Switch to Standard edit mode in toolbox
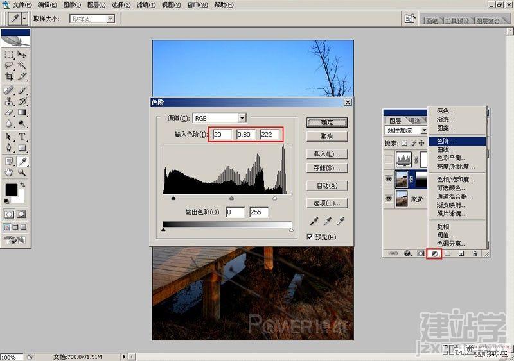This screenshot has height=361, width=514. [9, 214]
